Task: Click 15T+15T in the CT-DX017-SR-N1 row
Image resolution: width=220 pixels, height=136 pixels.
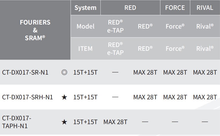Action: click(x=85, y=73)
